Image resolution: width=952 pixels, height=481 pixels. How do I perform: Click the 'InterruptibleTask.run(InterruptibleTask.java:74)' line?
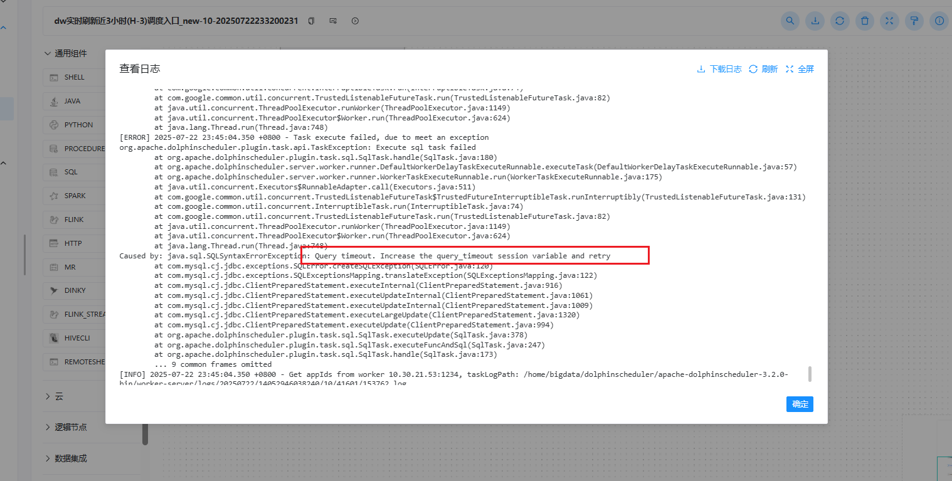tap(339, 206)
